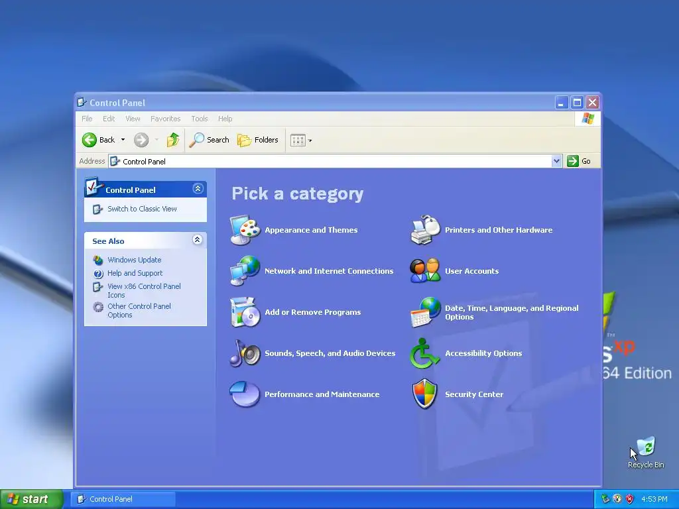Click View x86 Control Panel Icons link

point(144,291)
